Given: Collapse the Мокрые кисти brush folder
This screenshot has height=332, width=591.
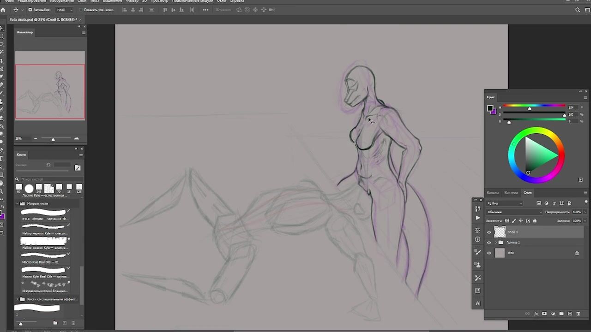Looking at the screenshot, I should (18, 203).
